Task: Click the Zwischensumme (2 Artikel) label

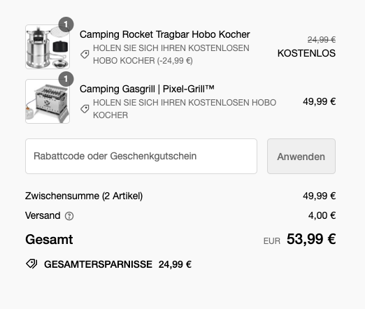Action: [84, 196]
